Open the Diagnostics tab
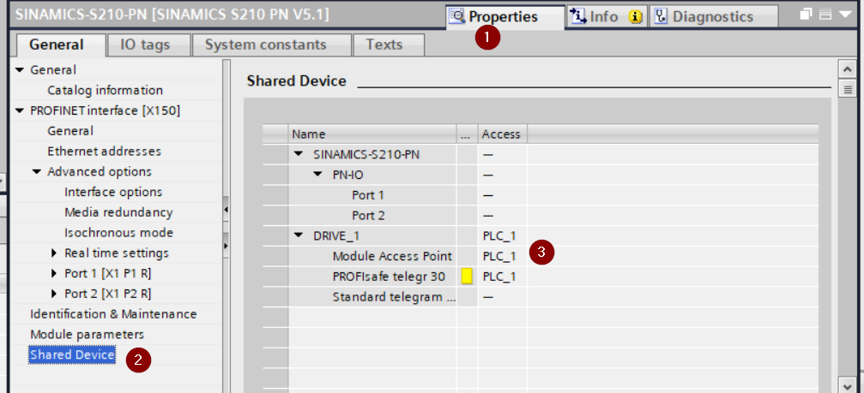864x393 pixels. tap(713, 16)
